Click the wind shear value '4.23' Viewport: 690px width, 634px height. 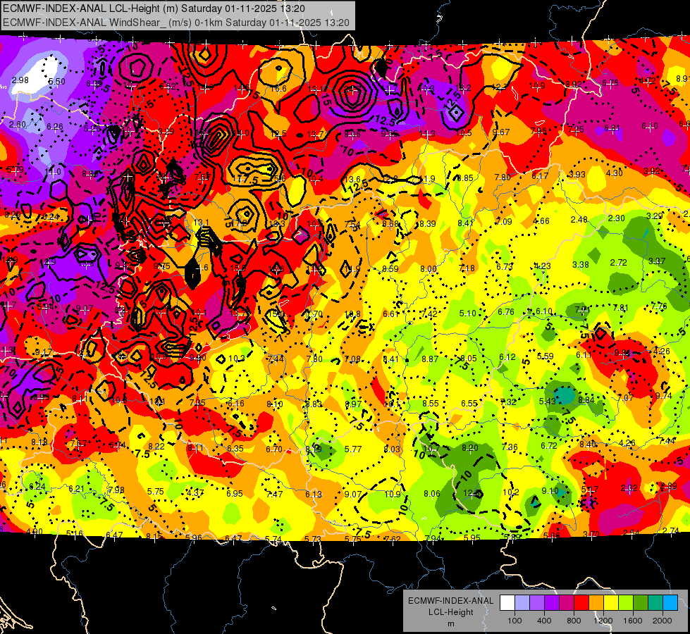[x=543, y=266]
